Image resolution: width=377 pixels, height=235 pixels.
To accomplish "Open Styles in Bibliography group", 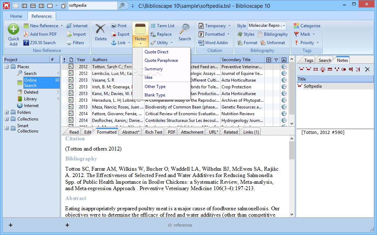I will pos(246,34).
